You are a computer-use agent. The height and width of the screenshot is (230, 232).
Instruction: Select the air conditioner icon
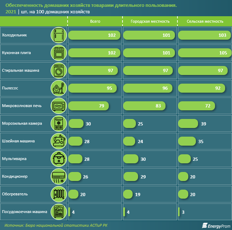[59, 177]
